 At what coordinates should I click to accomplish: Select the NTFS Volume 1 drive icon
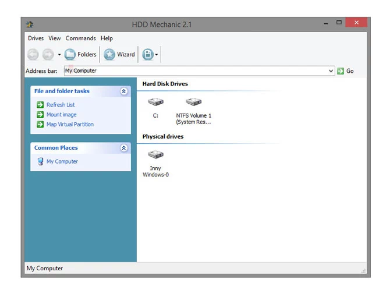coord(193,103)
